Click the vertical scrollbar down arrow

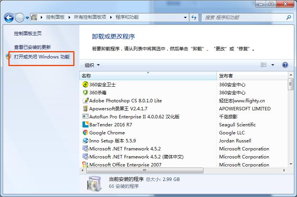pyautogui.click(x=291, y=164)
